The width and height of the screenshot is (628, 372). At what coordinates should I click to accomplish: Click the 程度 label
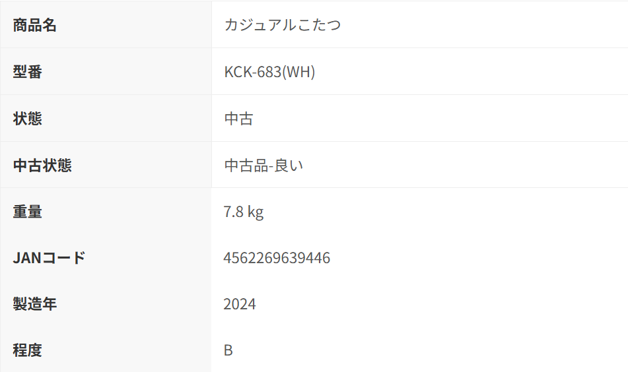tap(28, 350)
